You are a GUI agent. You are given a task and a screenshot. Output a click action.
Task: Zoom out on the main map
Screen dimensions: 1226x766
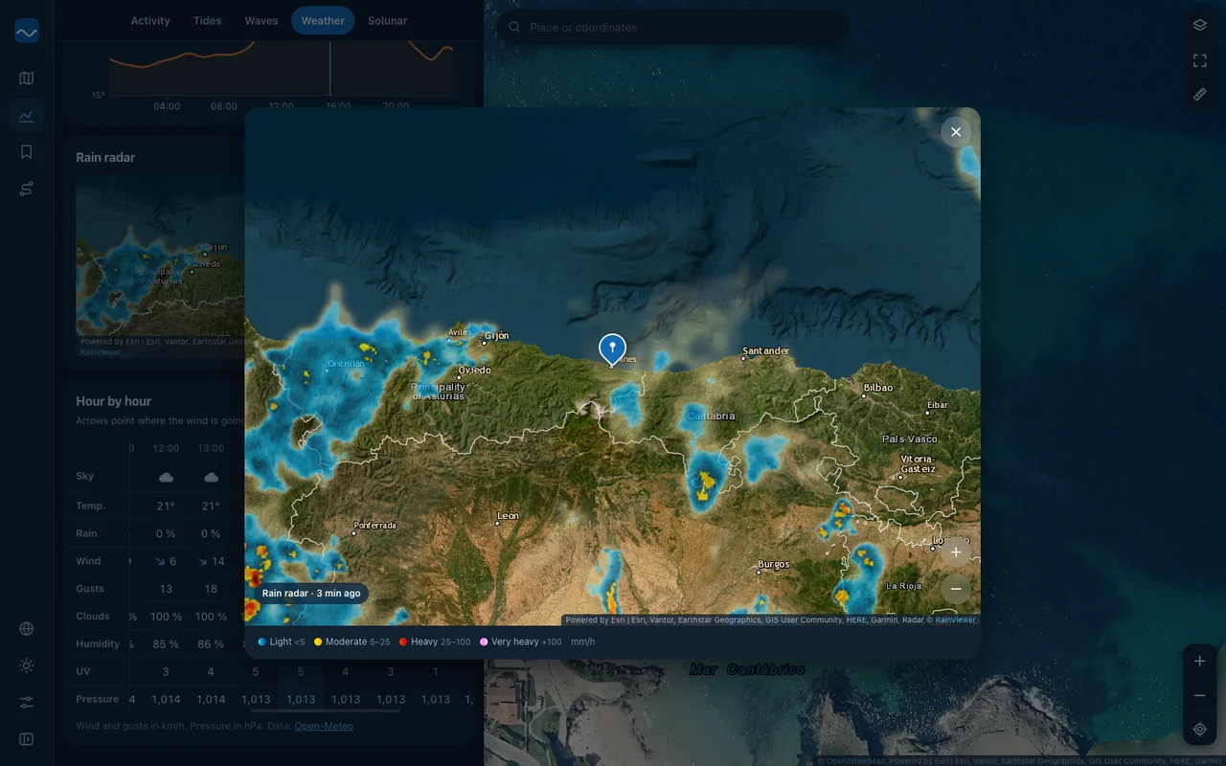click(1199, 695)
